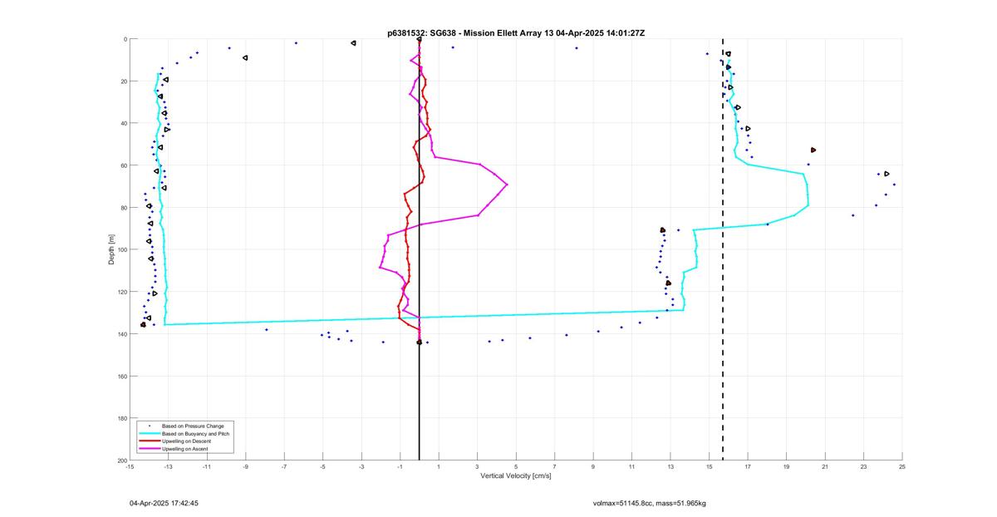997x517 pixels.
Task: Click y-axis depth tick label '180'
Action: pos(121,418)
